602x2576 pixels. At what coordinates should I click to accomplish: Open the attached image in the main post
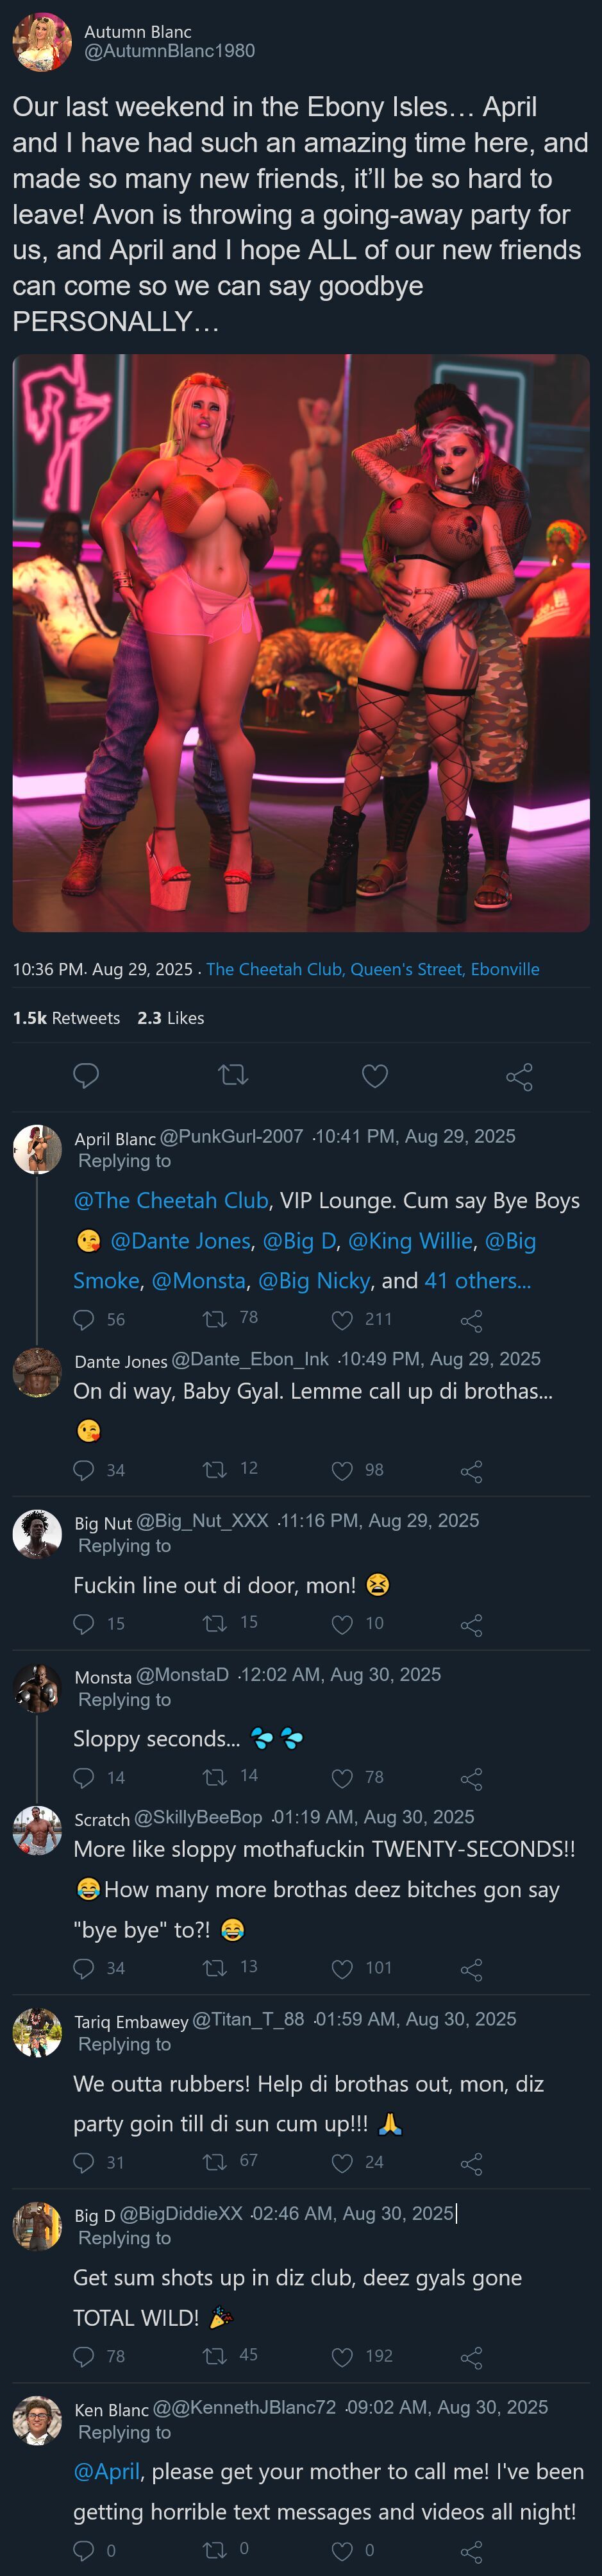pos(301,643)
